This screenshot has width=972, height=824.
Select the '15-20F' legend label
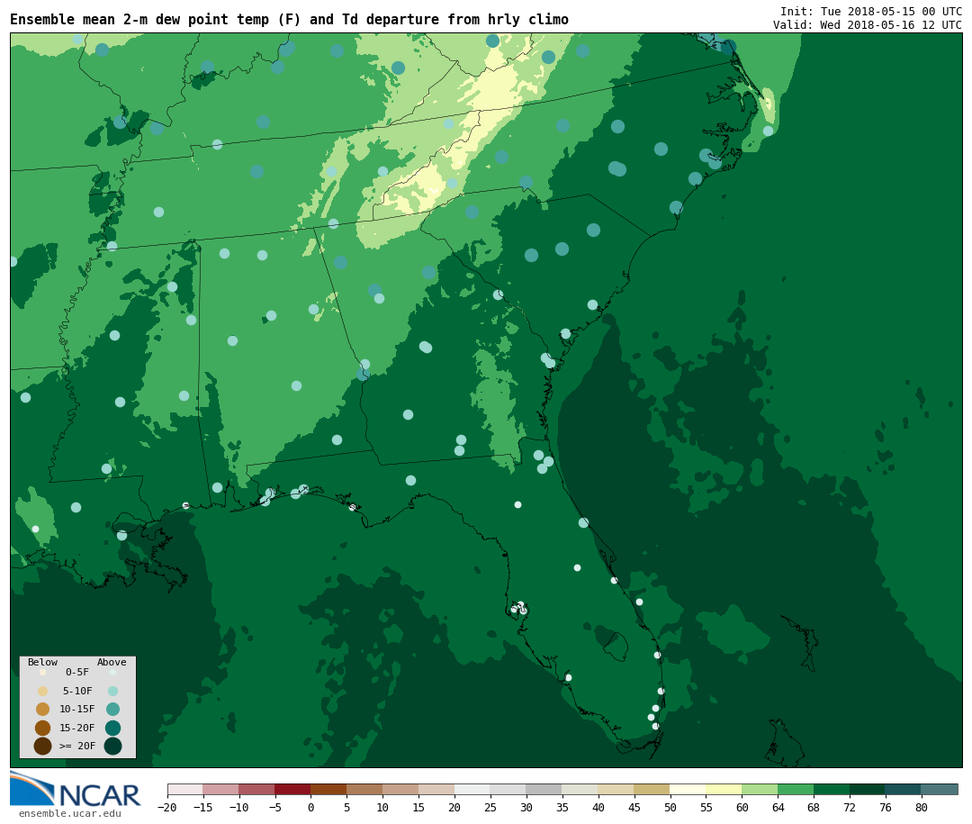point(77,728)
